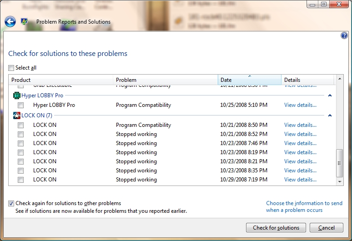Click Hyper LOBBY Pro product name in row
352x241 pixels.
(x=54, y=105)
